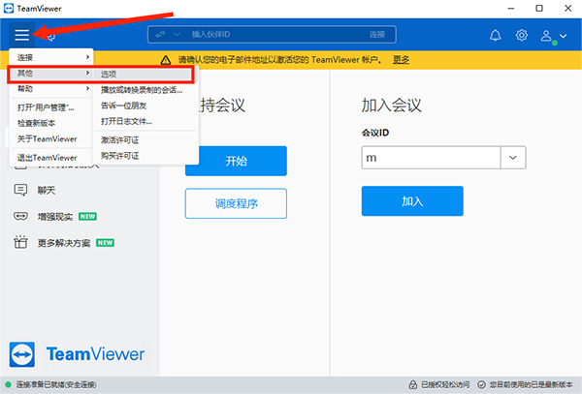Open the 聊天 sidebar label

[x=47, y=191]
